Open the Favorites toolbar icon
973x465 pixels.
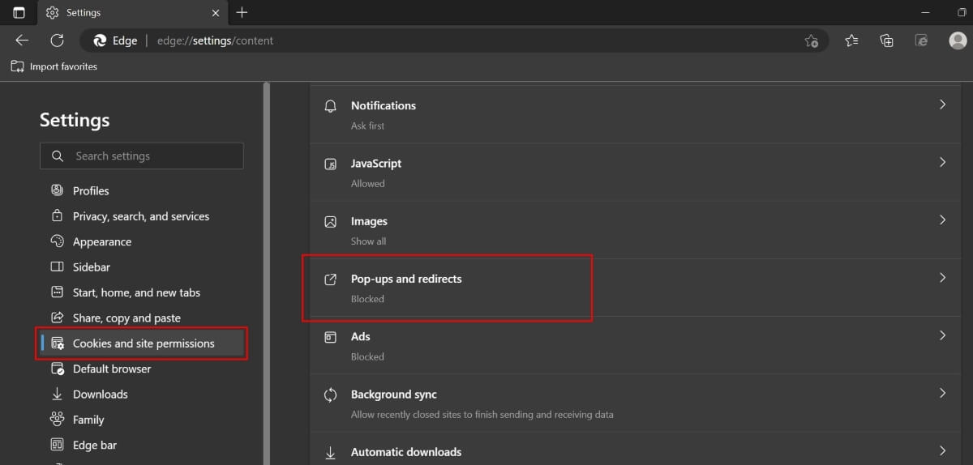coord(851,41)
